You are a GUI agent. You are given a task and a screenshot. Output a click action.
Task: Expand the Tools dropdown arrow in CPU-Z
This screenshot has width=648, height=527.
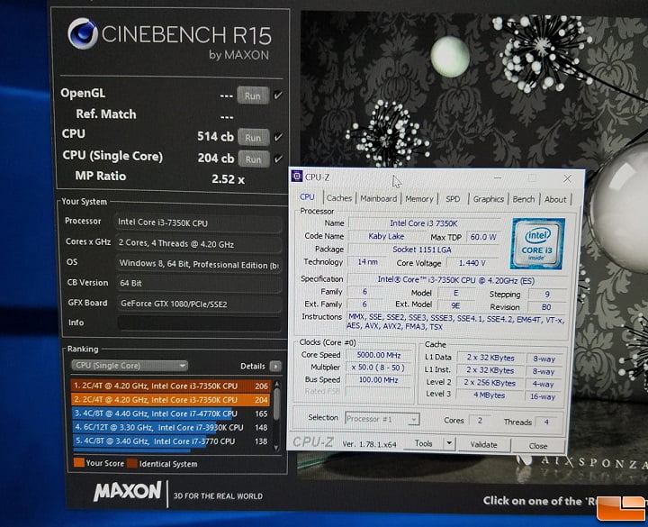pyautogui.click(x=449, y=444)
